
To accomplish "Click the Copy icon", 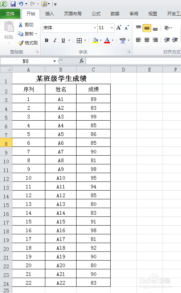I will (x=20, y=34).
